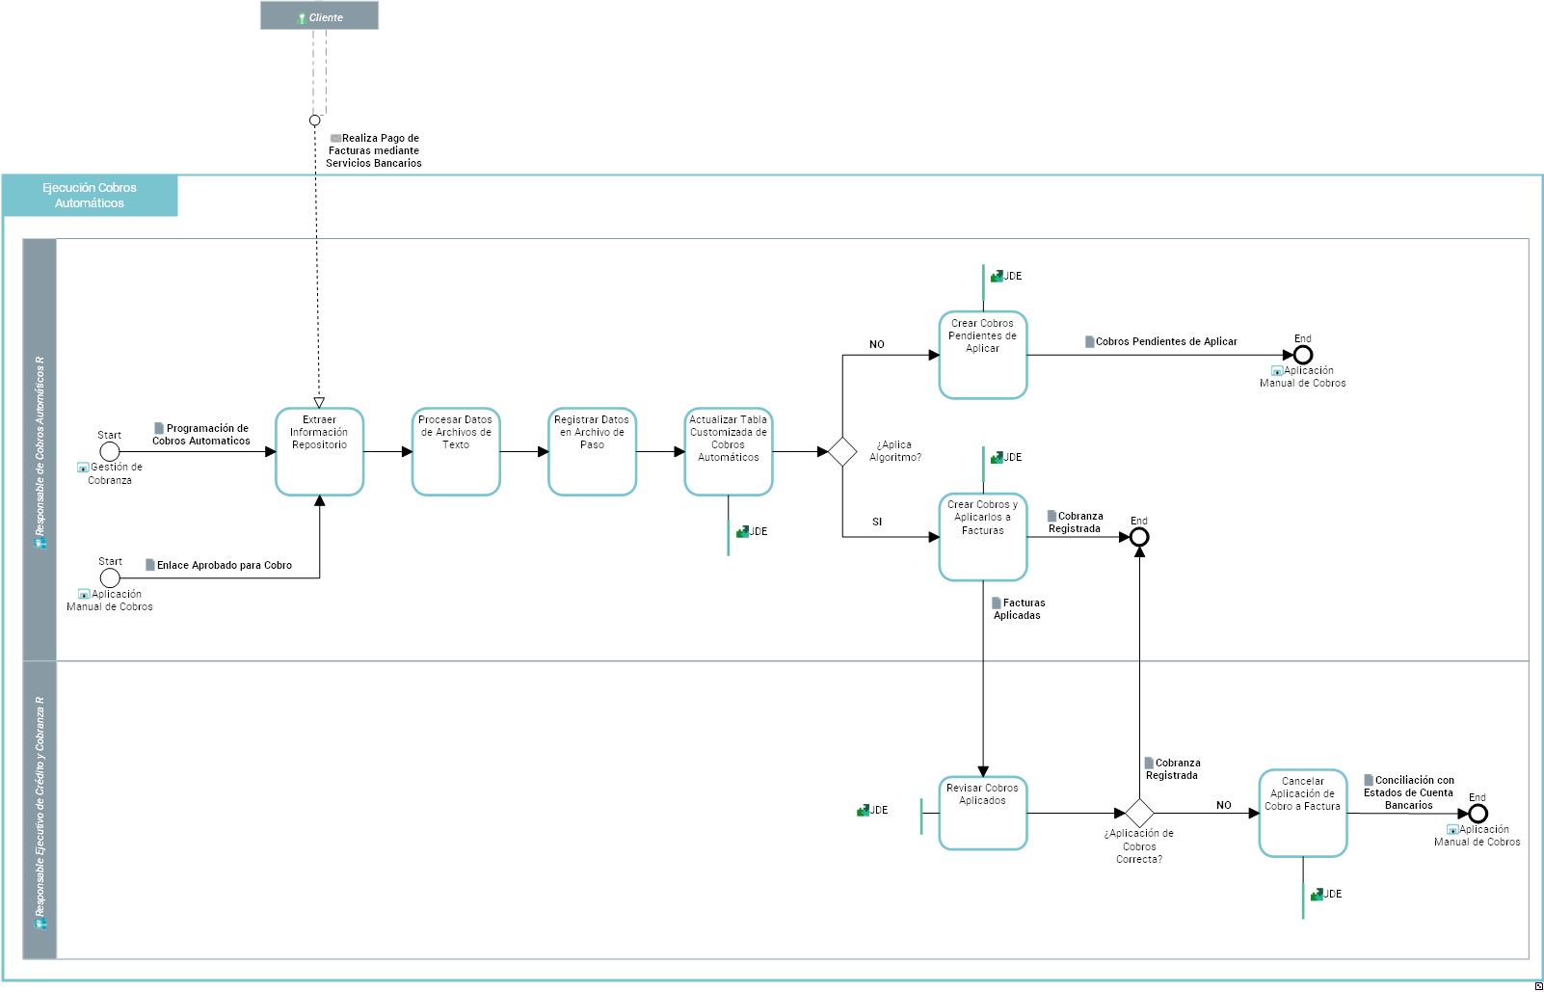
Task: Select the Registrar Datos en Archivo de Paso task
Action: click(x=592, y=451)
